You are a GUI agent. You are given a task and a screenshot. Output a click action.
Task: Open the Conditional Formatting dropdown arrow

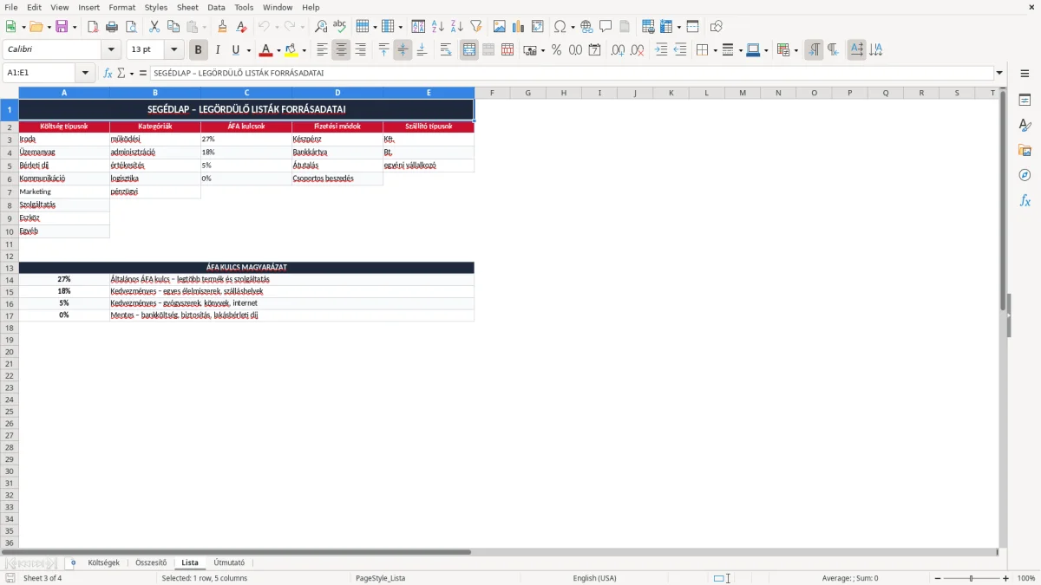pyautogui.click(x=795, y=50)
